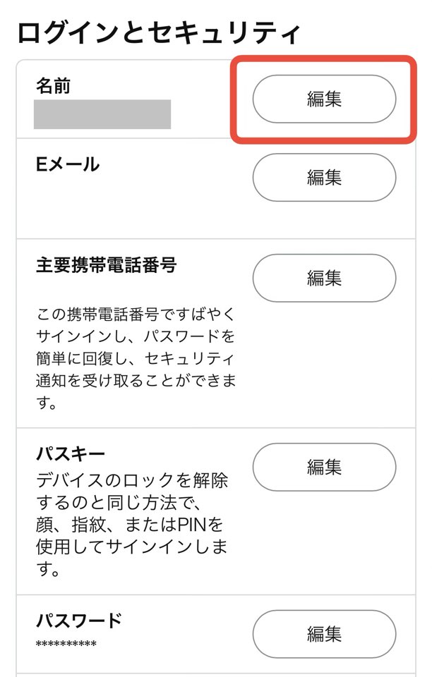Open the パスキー edit screen

point(324,467)
